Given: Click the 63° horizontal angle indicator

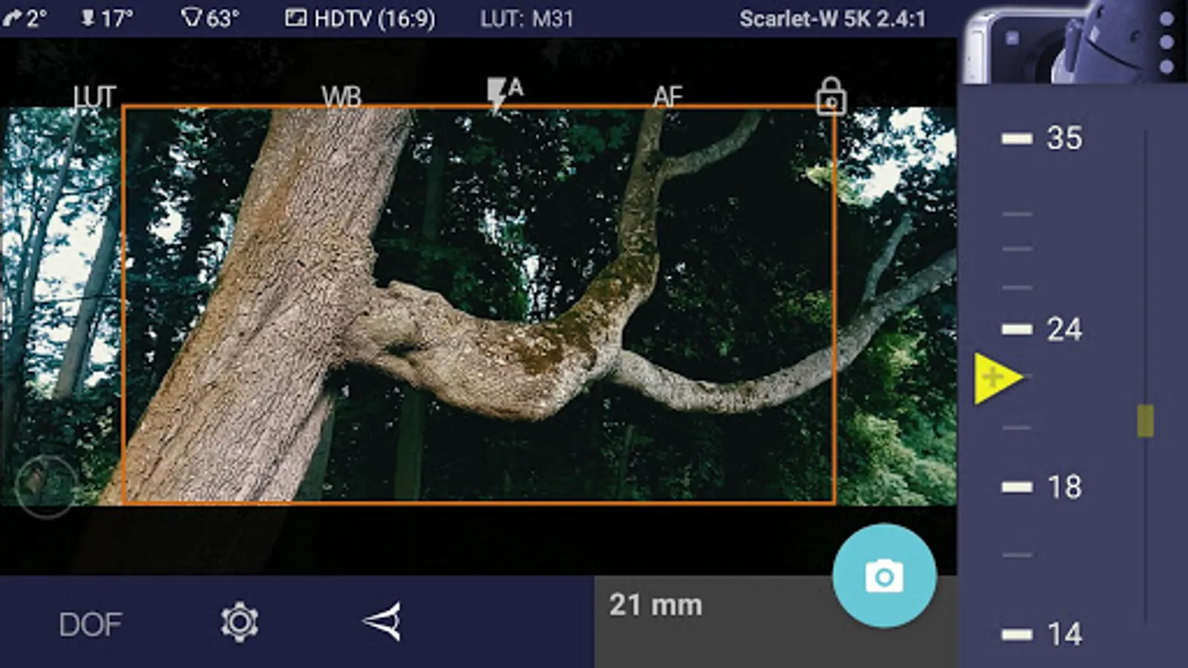Looking at the screenshot, I should coord(210,18).
